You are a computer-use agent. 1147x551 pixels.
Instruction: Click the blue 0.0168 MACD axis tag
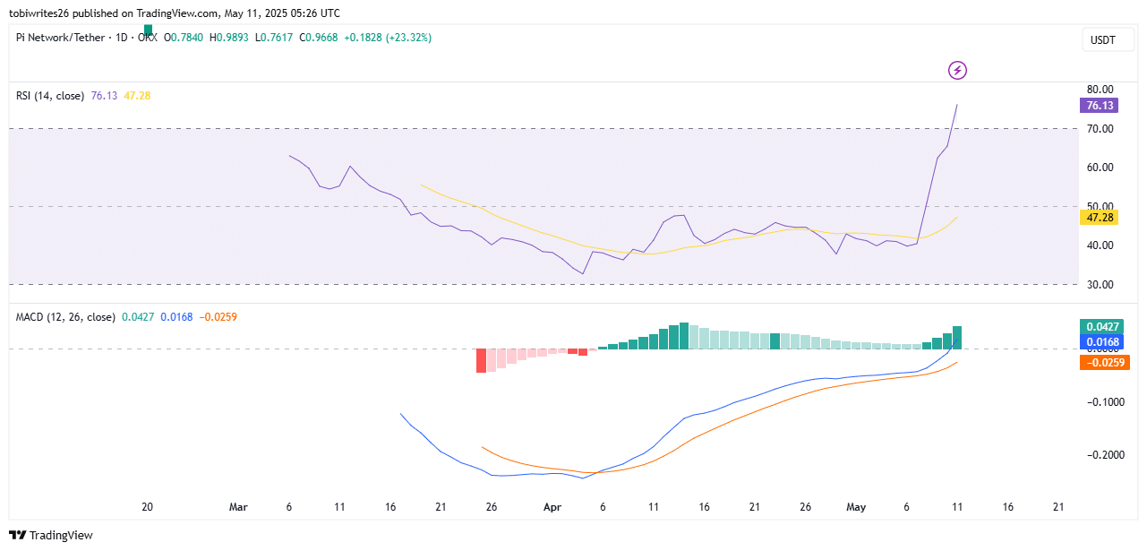(x=1102, y=341)
